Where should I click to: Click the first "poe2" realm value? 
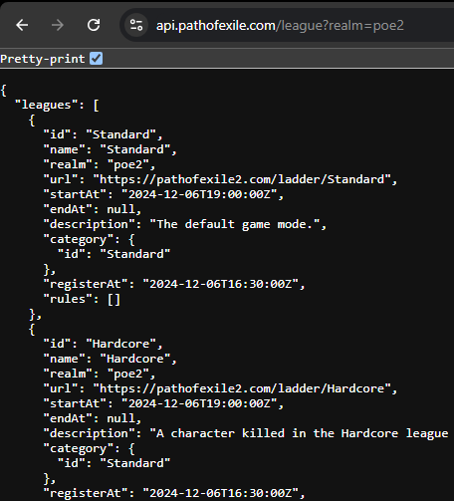click(128, 164)
